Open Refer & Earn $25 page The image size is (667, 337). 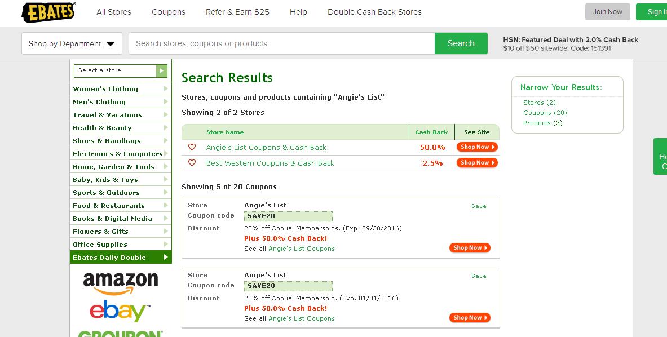coord(237,12)
